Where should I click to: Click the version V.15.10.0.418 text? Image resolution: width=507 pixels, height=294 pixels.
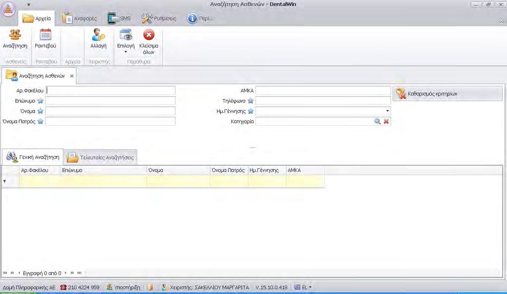pyautogui.click(x=271, y=287)
